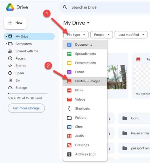
Task: Open the Last modified dropdown
Action: 131,35
